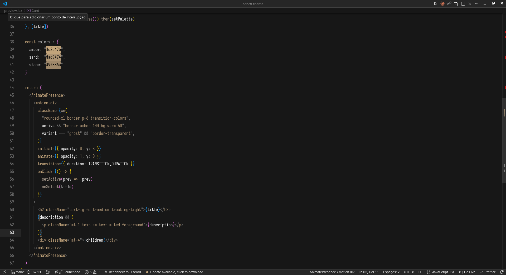This screenshot has height=275, width=506.
Task: Click onSelect(title) on line 57
Action: click(58, 187)
